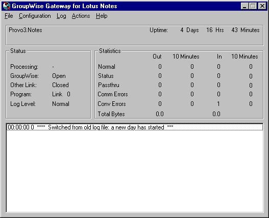Click the 'Normal' statistics row label
The image size is (269, 218).
click(107, 67)
